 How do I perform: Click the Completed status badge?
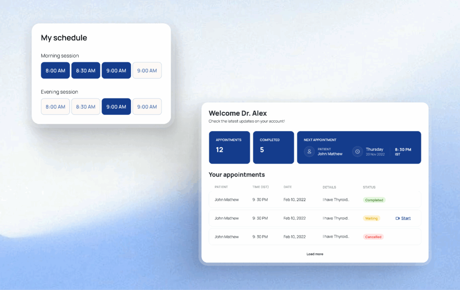click(x=374, y=200)
